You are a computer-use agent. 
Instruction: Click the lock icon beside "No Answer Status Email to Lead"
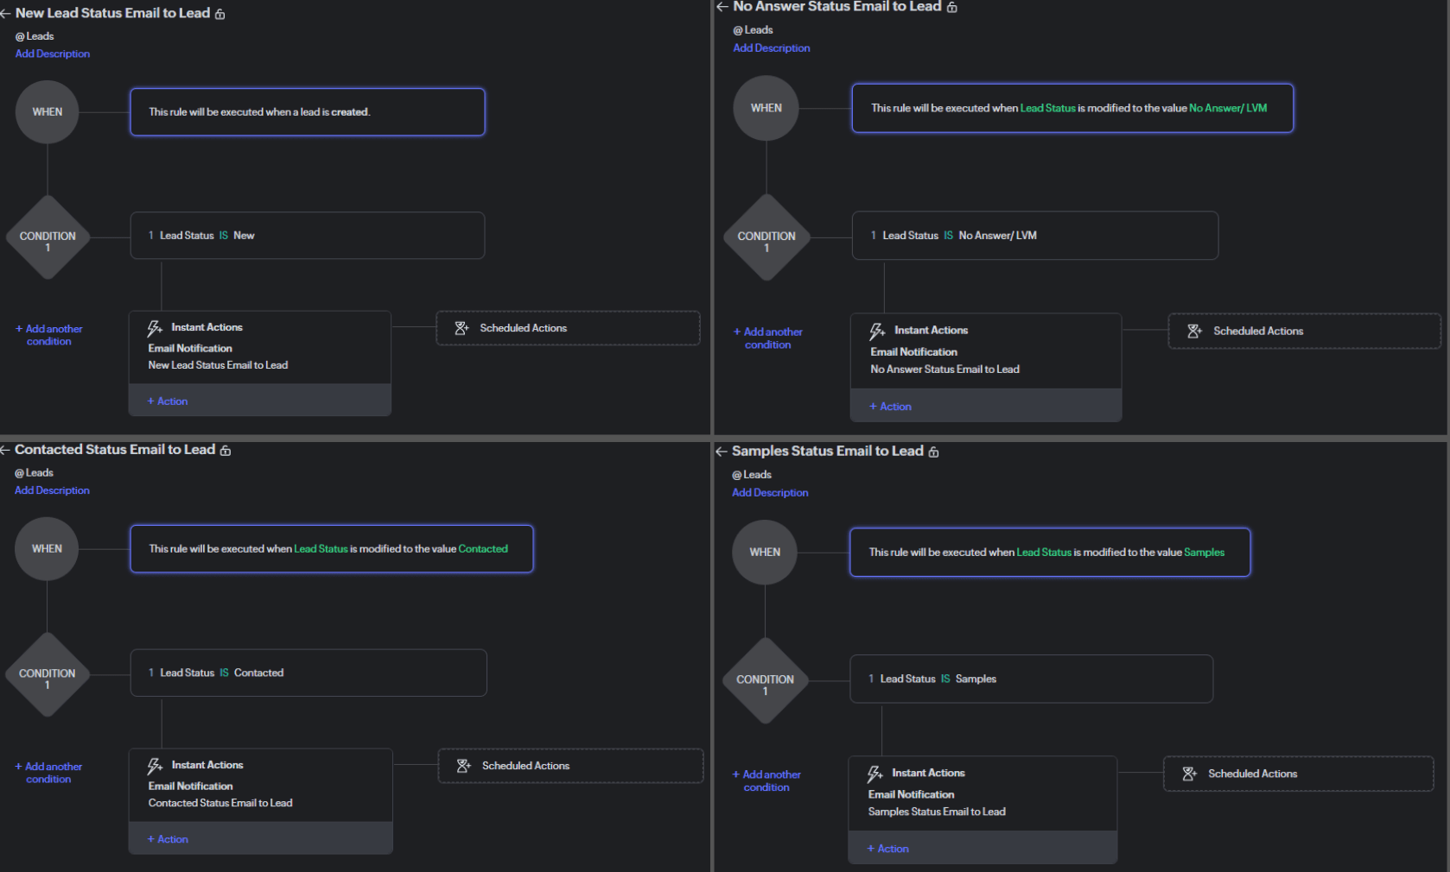click(952, 6)
